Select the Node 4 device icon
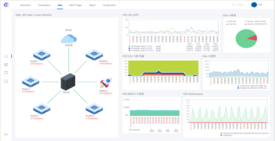 click(95, 108)
